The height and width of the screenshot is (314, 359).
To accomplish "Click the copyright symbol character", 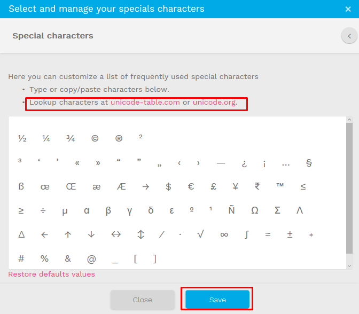I will tap(95, 138).
